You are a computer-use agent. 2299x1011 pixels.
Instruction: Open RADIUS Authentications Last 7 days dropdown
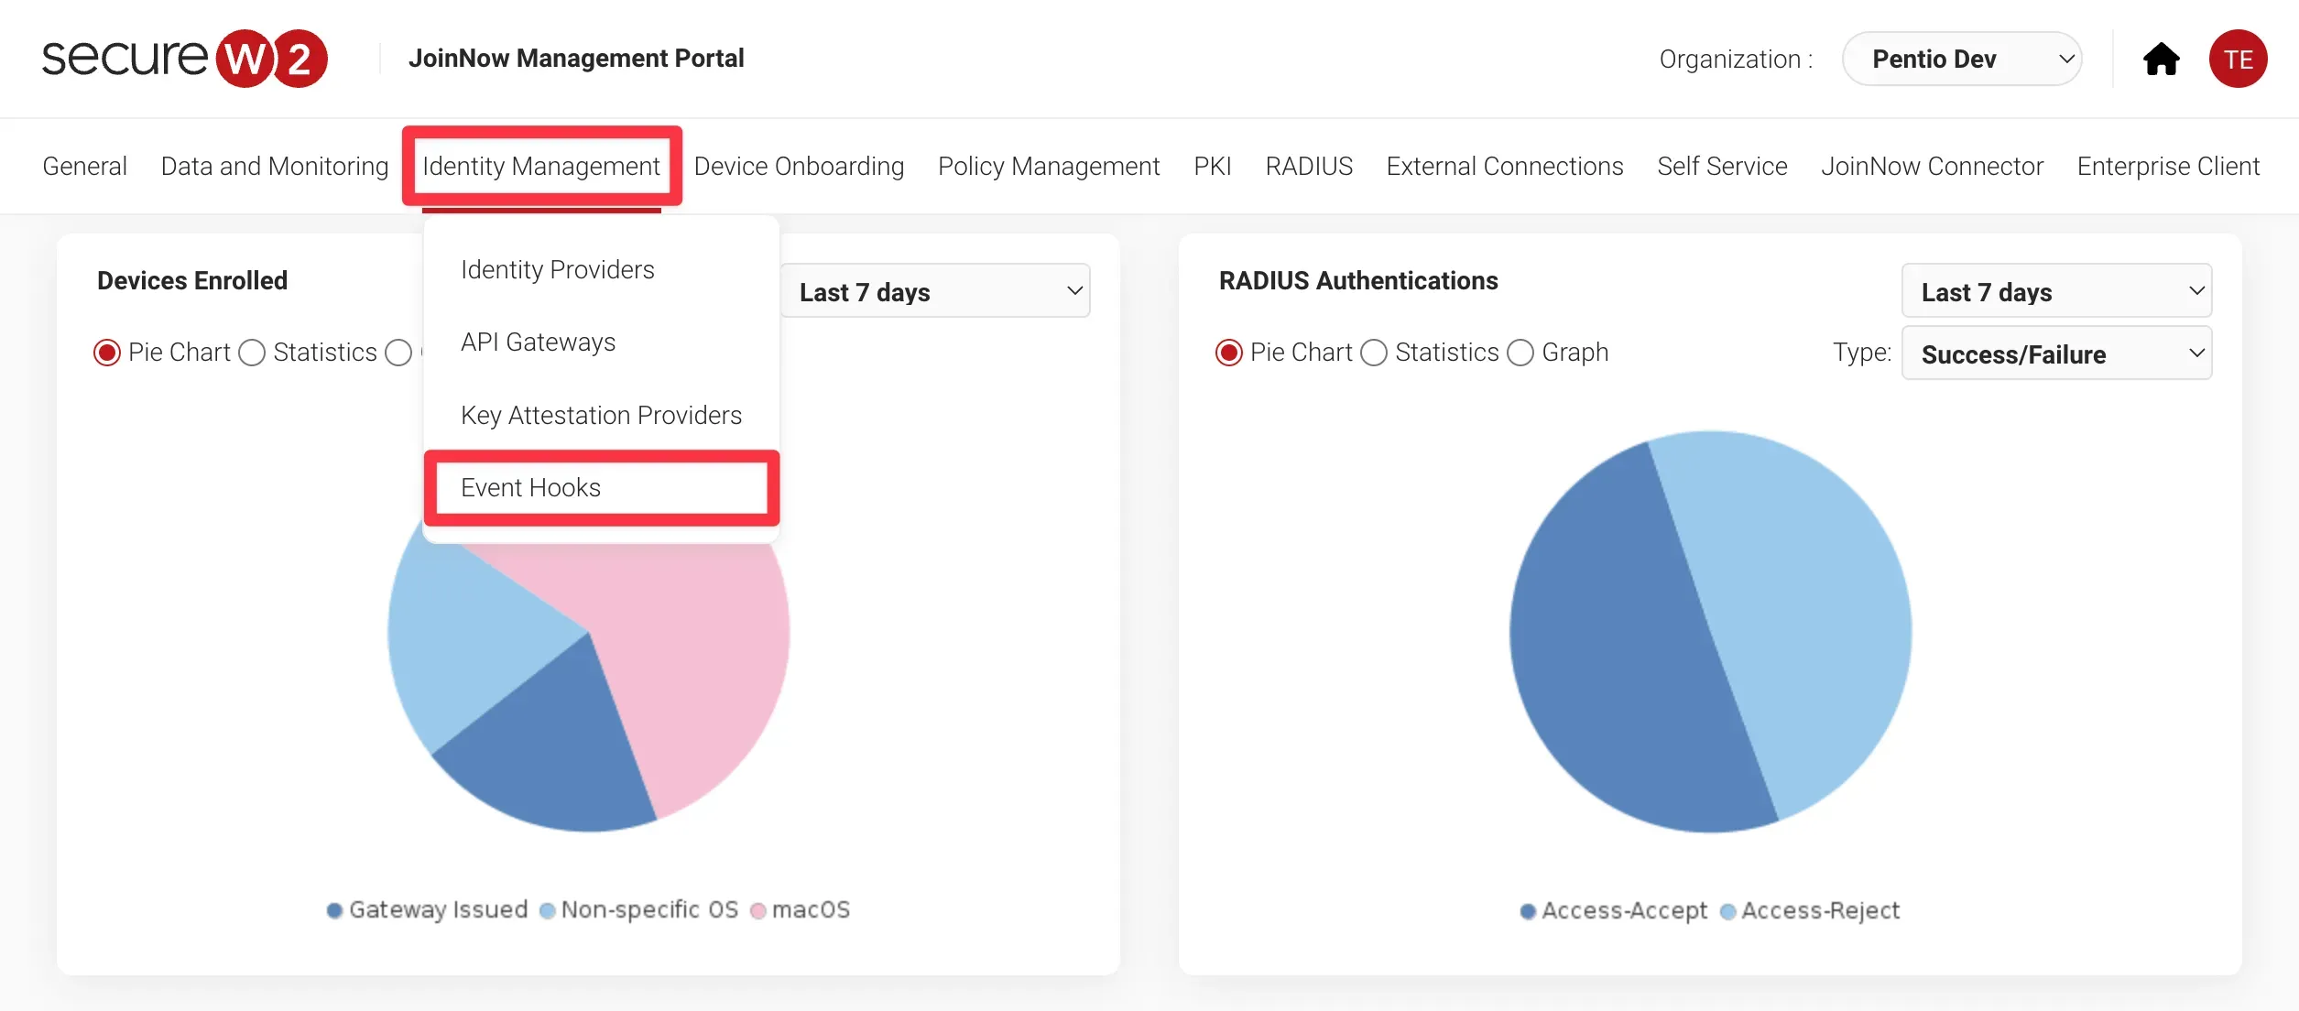tap(2056, 292)
